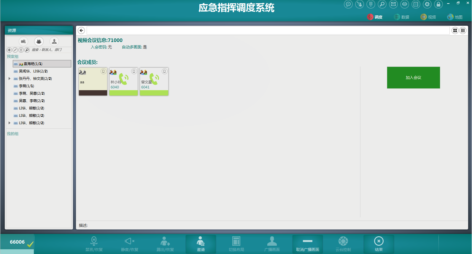Screen dimensions: 472x254
Task: Click the green 加入会议 button
Action: pyautogui.click(x=413, y=77)
